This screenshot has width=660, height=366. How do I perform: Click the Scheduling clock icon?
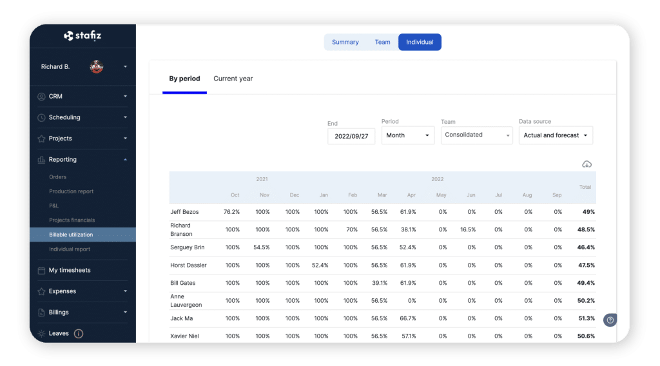coord(41,117)
